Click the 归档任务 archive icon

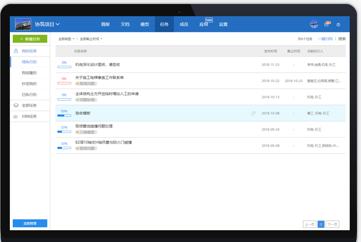pyautogui.click(x=16, y=116)
